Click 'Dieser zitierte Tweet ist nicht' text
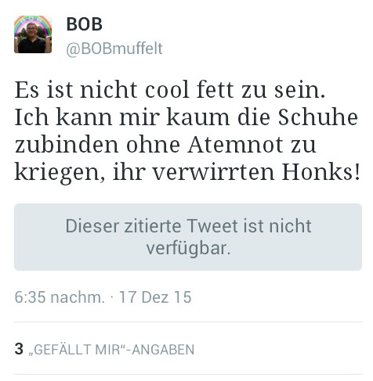The width and height of the screenshot is (373, 381). coord(188,226)
